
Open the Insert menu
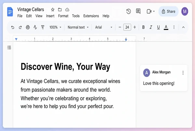[x=50, y=16]
